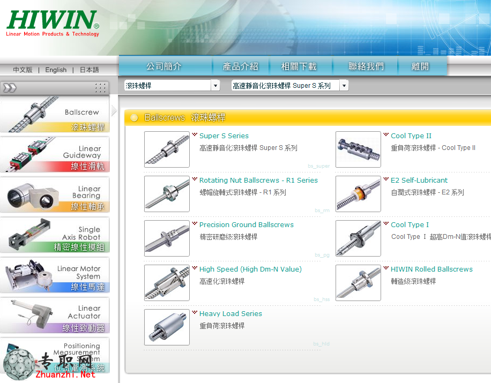Screen dimensions: 491x383
Task: Open the Cool Type II link
Action: pos(411,136)
